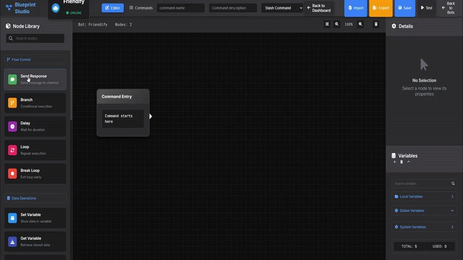
Task: Delete variable using Variables trash icon
Action: tap(402, 162)
